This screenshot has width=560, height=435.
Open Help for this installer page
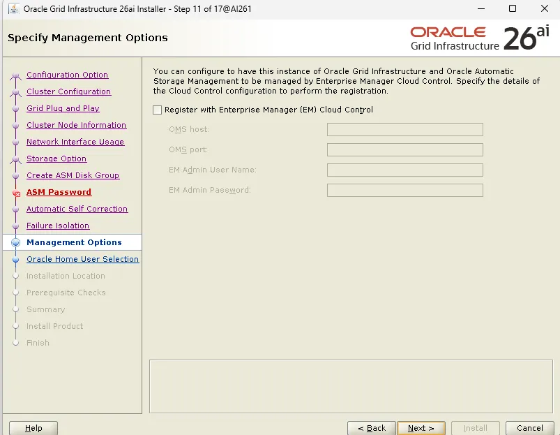coord(33,428)
